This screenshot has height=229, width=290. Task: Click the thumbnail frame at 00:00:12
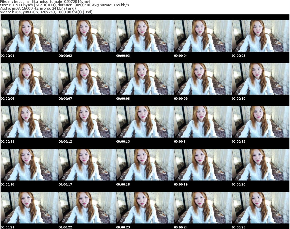coord(87,122)
